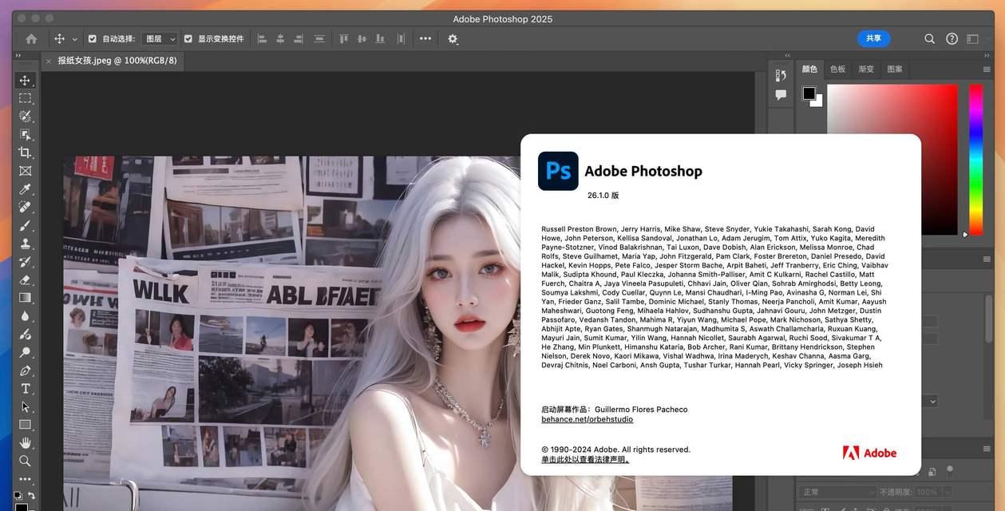Select the Brush tool
The width and height of the screenshot is (1005, 511).
[25, 226]
